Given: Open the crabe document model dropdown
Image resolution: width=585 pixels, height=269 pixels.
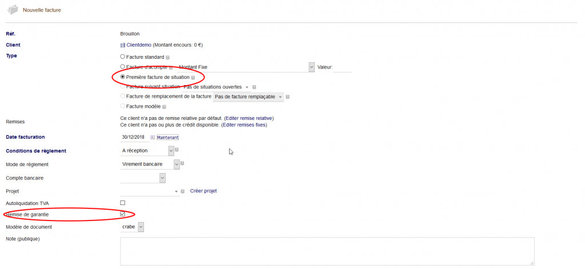Looking at the screenshot, I should [132, 227].
